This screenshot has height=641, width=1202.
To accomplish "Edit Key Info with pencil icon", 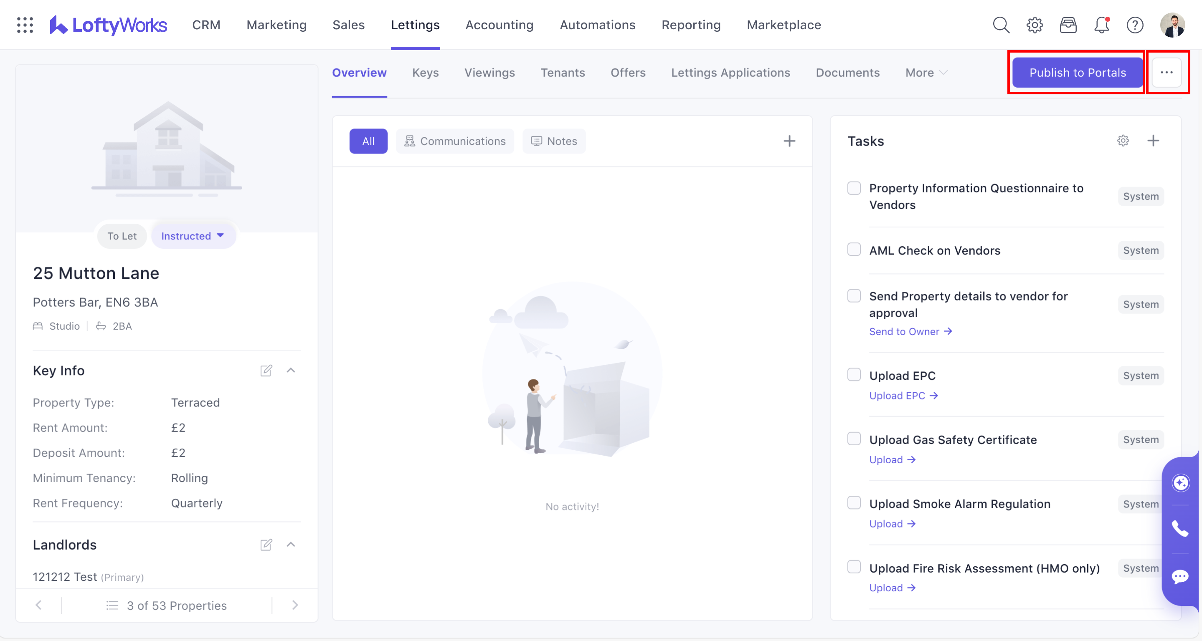I will click(266, 371).
